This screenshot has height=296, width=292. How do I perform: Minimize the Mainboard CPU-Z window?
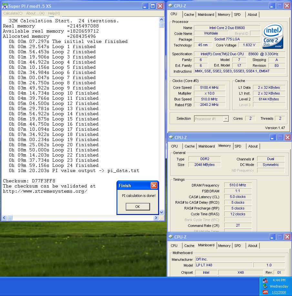point(272,237)
